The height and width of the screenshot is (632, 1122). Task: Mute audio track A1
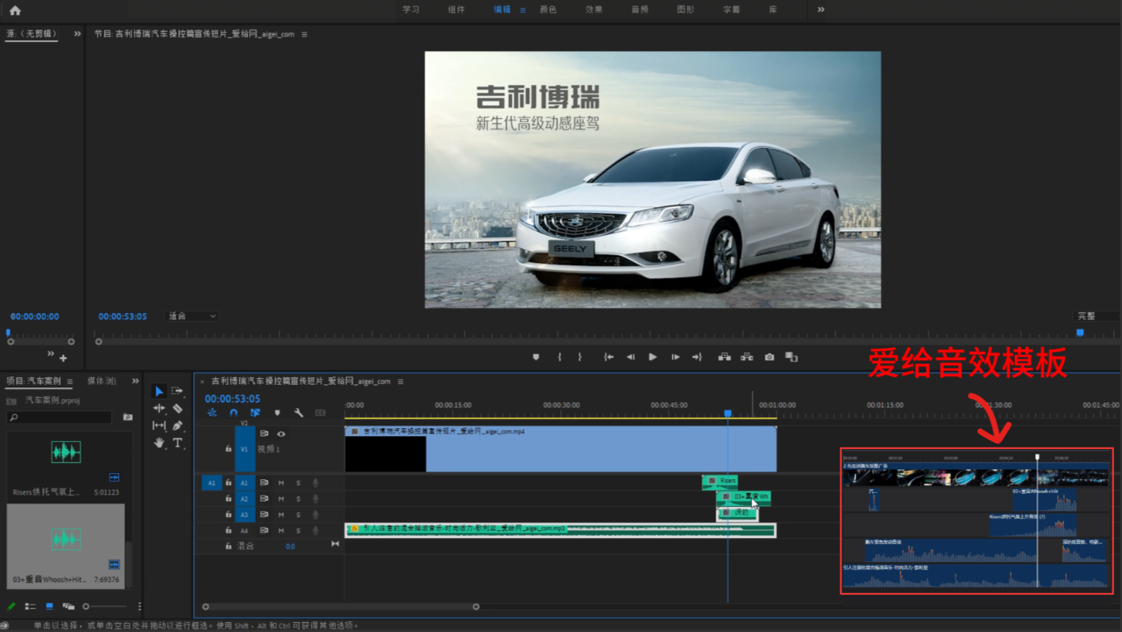(x=281, y=483)
